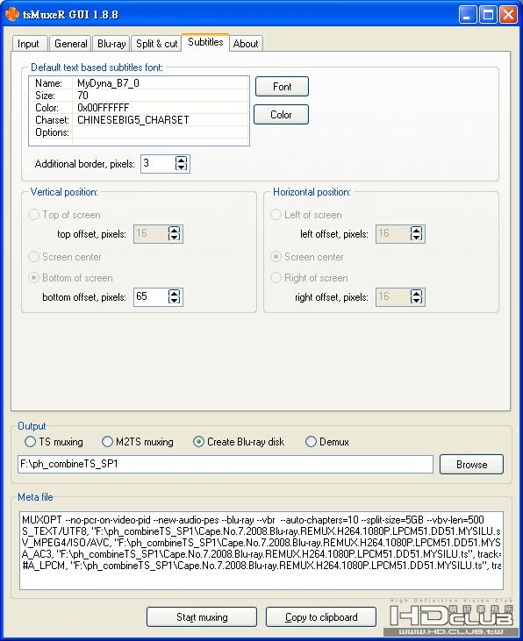523x641 pixels.
Task: Open the subtitle Color picker button
Action: click(281, 115)
